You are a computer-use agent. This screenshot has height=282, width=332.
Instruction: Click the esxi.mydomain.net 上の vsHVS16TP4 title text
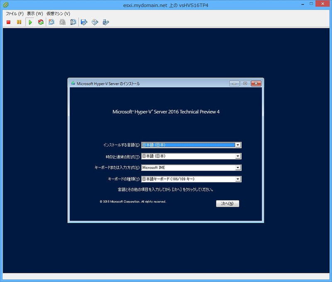click(x=166, y=5)
